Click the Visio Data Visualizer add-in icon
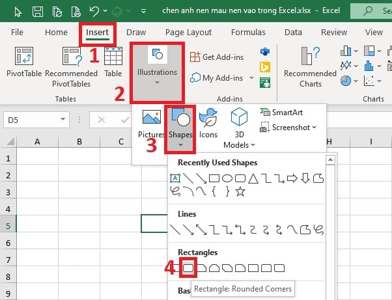The width and height of the screenshot is (392, 300). point(265,51)
